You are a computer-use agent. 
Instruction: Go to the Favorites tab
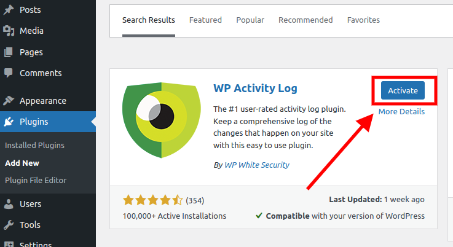363,20
